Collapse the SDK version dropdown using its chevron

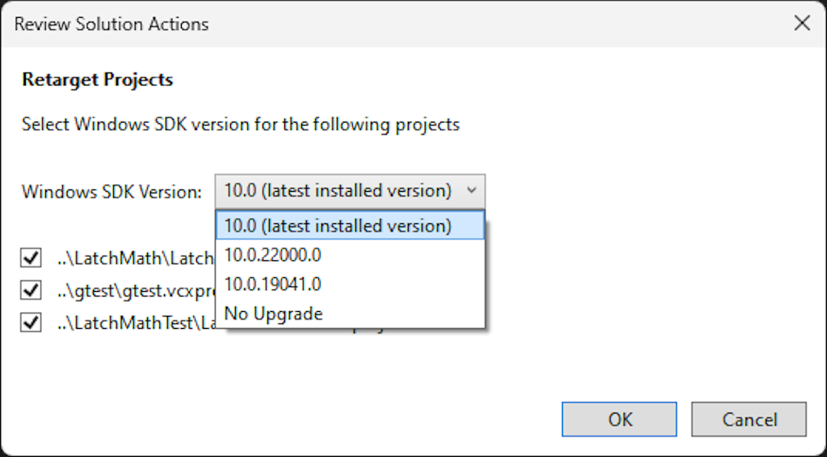[472, 190]
